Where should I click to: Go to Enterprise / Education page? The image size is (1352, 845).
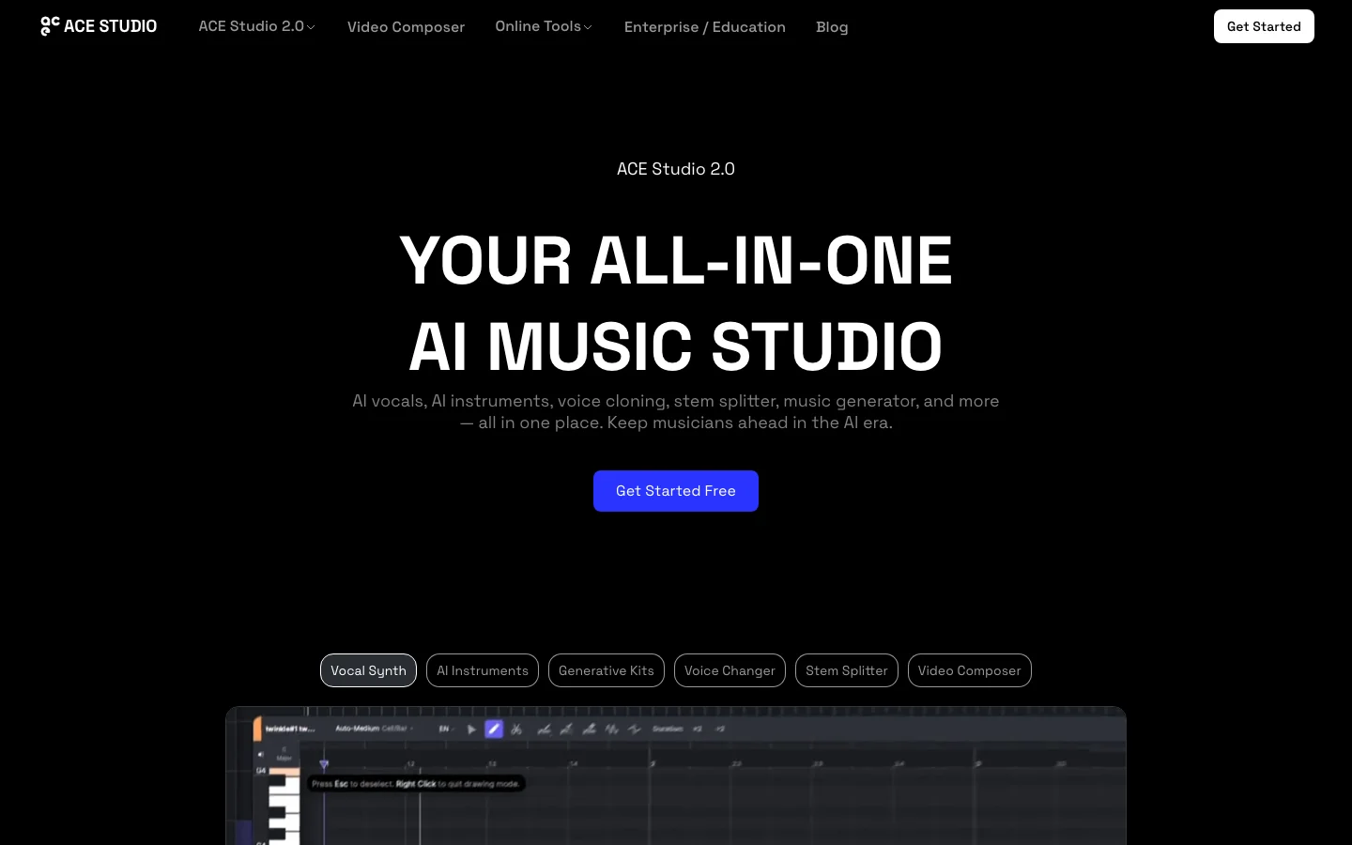pos(705,27)
